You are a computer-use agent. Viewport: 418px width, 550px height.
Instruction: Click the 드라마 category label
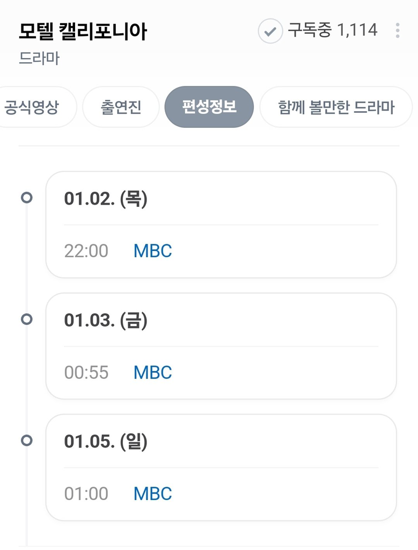[x=39, y=58]
